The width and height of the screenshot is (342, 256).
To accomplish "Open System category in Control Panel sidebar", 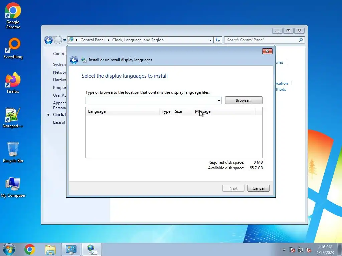I will (59, 65).
